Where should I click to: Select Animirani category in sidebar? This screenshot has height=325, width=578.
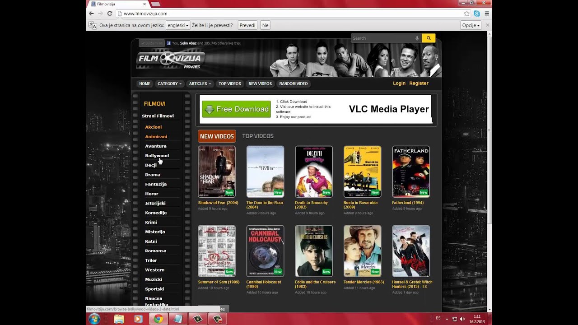[156, 137]
